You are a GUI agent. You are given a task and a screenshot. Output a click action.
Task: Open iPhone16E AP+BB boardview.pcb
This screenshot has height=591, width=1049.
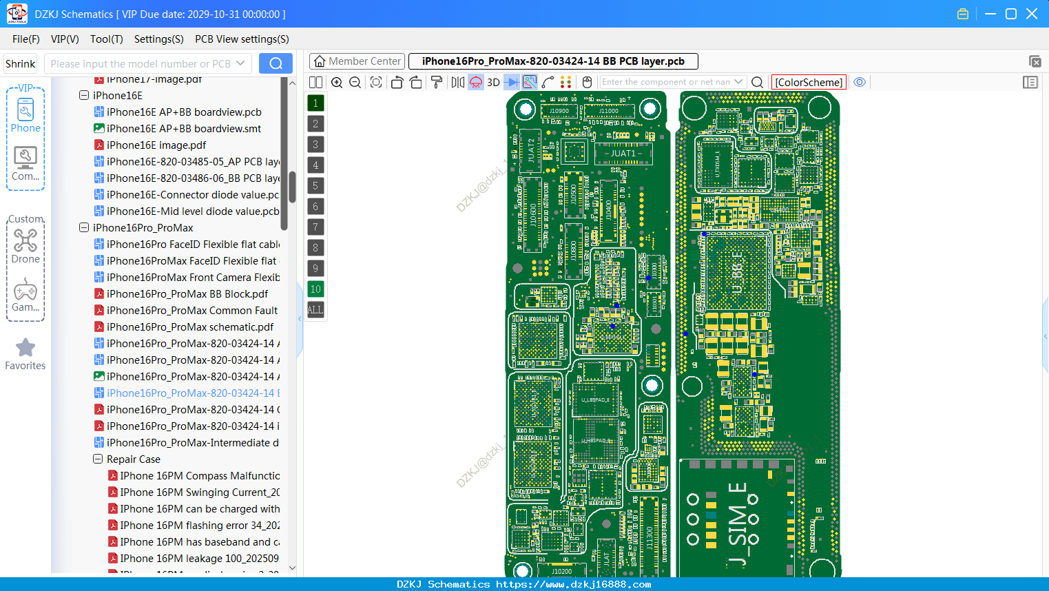point(178,112)
